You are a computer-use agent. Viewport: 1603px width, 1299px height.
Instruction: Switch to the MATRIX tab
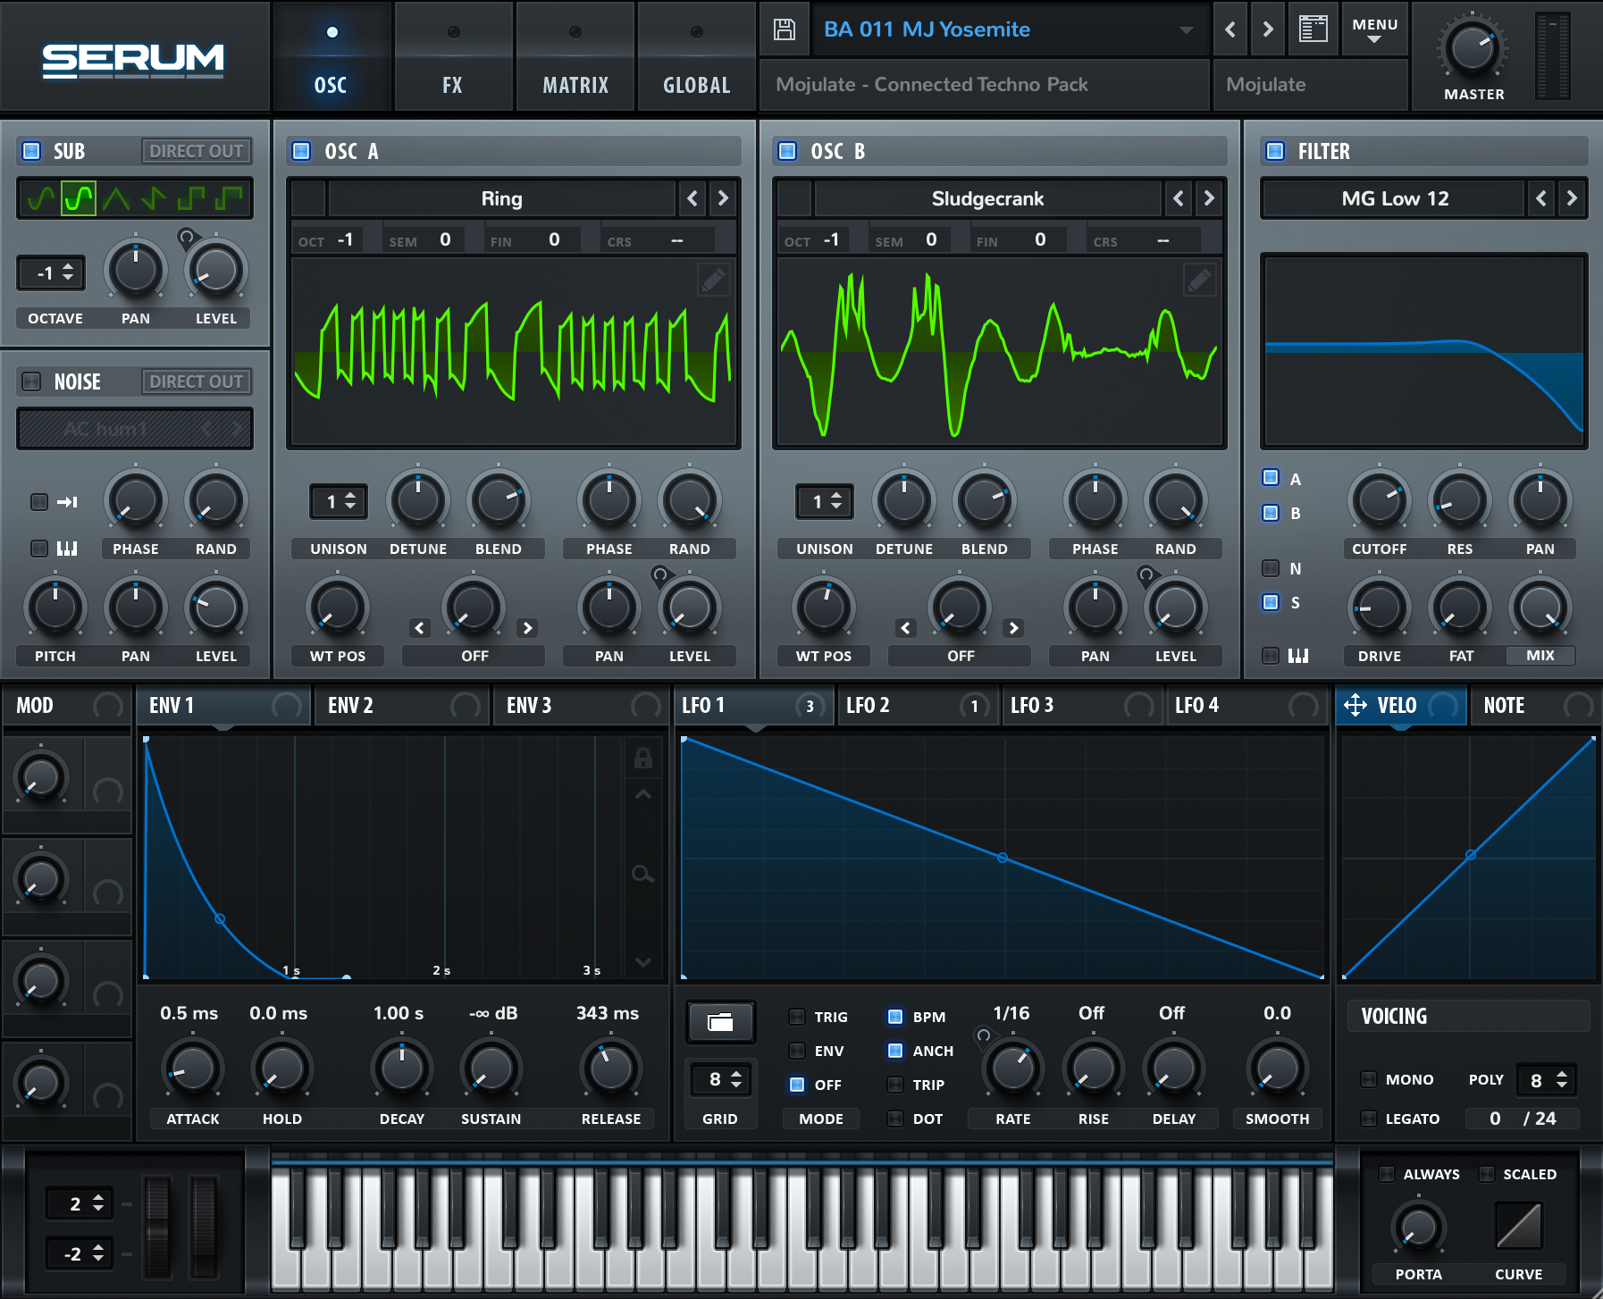575,58
